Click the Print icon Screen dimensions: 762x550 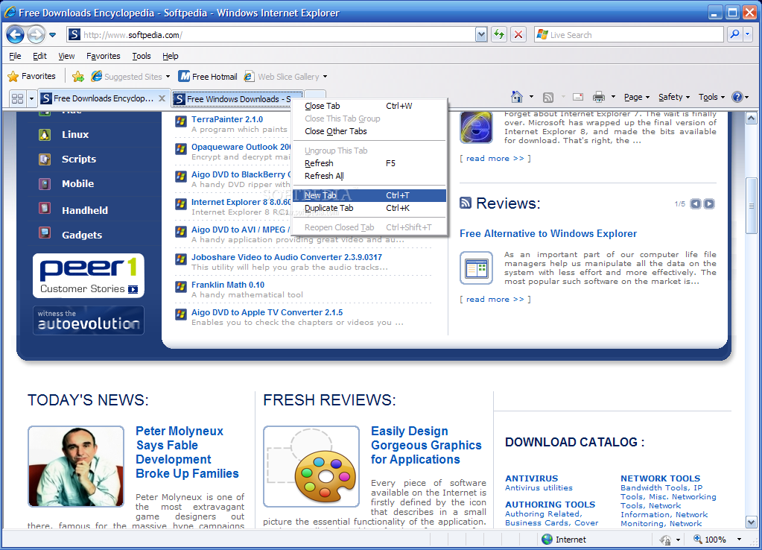[x=599, y=98]
